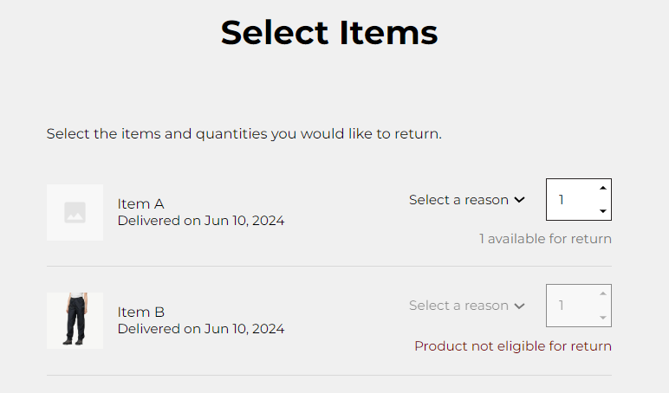669x393 pixels.
Task: Decrease Item A return quantity with down arrow
Action: click(x=603, y=210)
